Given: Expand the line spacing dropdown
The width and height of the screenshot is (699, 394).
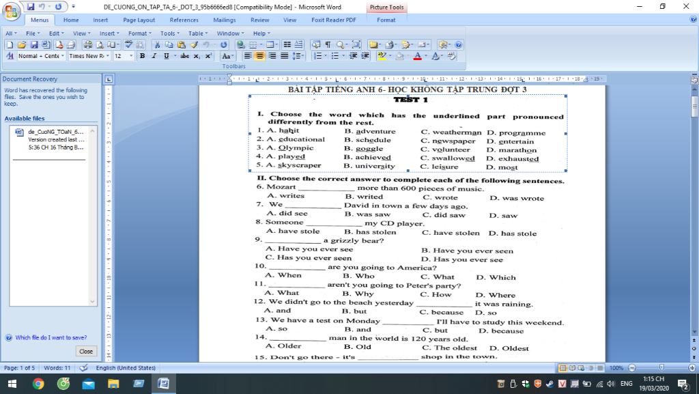Looking at the screenshot, I should (302, 56).
